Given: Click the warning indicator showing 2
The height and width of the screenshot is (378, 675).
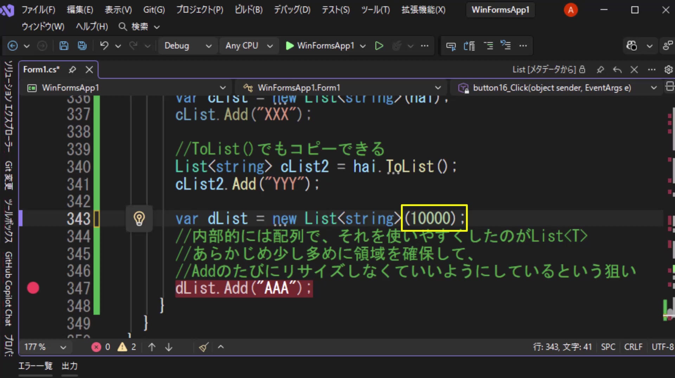Looking at the screenshot, I should (127, 347).
